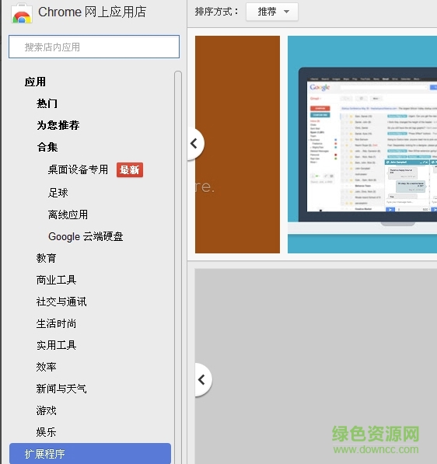Select the 新闻与天气 category
The width and height of the screenshot is (437, 464).
click(x=61, y=389)
